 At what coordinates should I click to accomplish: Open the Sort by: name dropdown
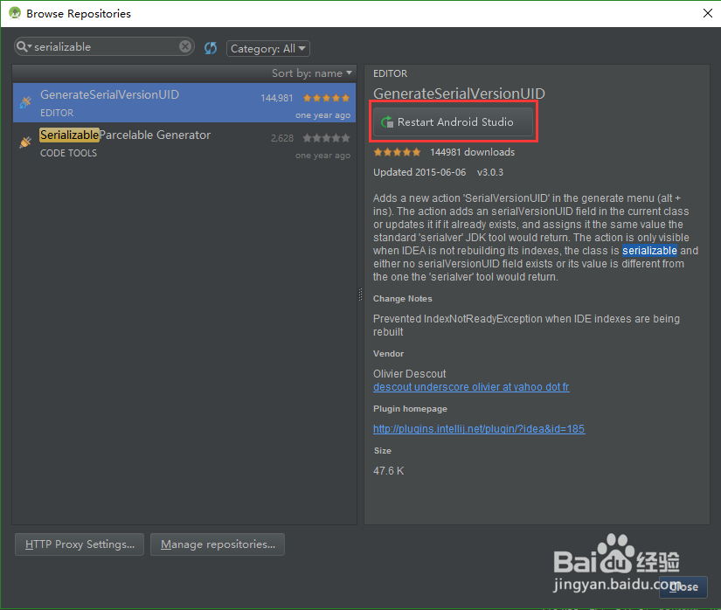pos(311,73)
